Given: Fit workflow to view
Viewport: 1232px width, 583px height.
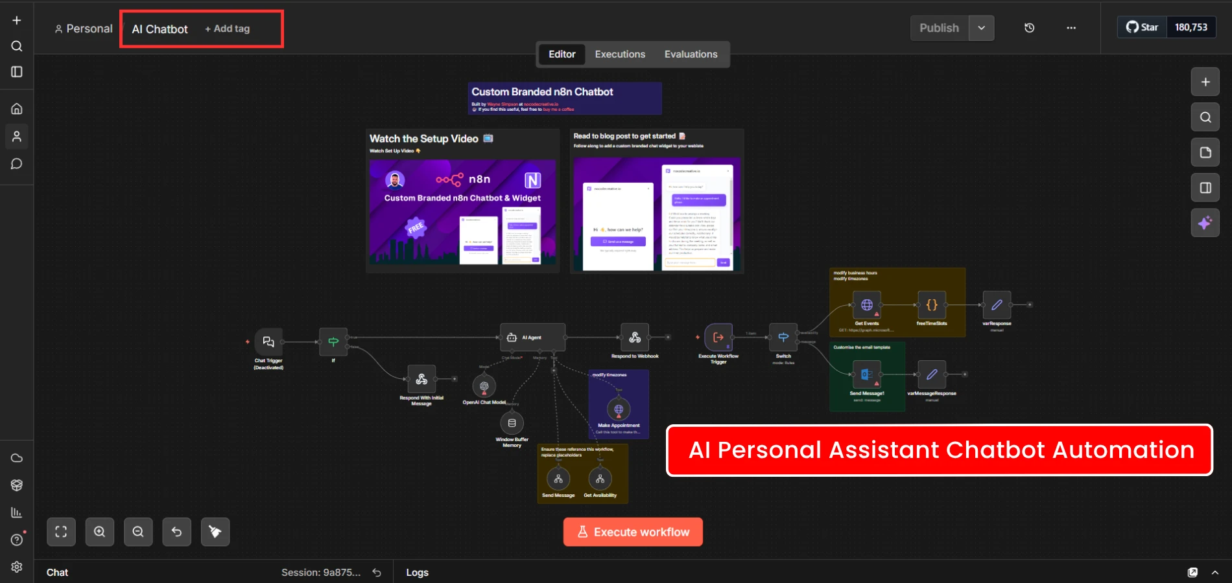Looking at the screenshot, I should pyautogui.click(x=61, y=532).
